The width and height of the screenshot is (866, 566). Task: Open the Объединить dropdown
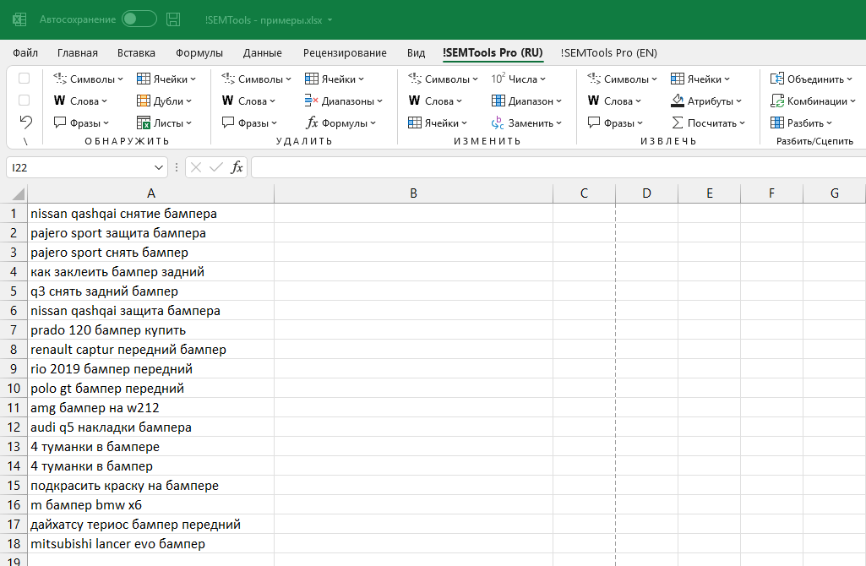coord(811,79)
